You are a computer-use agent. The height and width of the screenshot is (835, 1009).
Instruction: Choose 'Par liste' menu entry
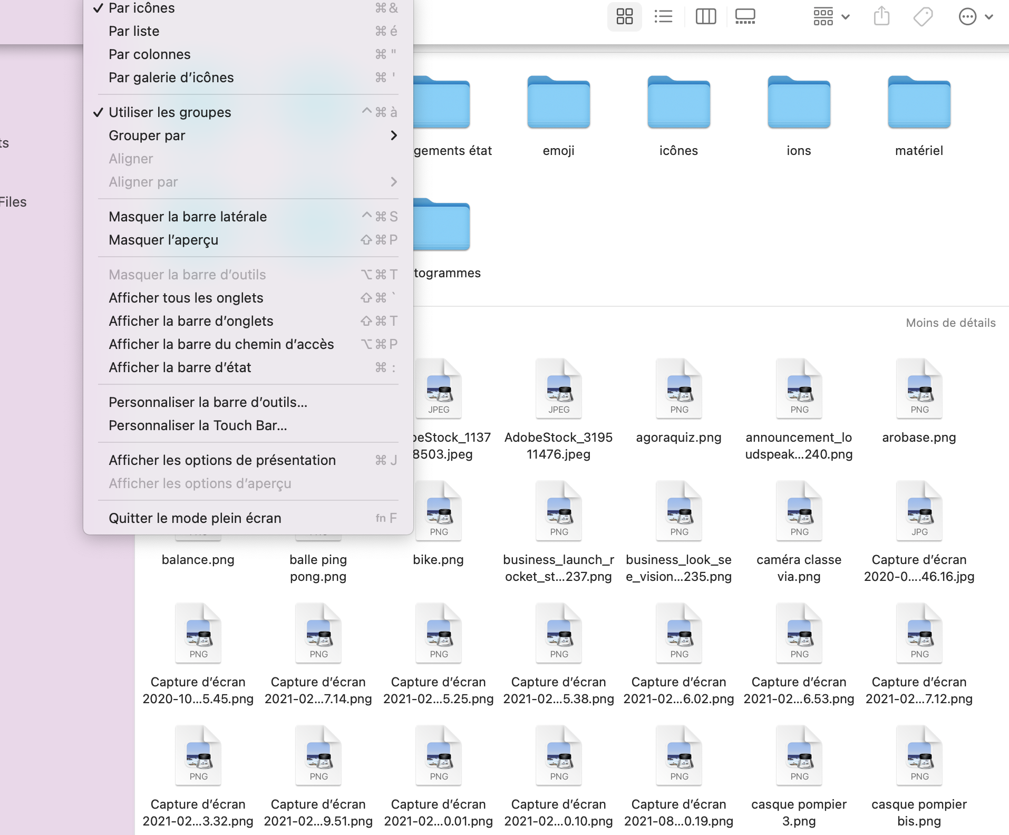coord(248,31)
